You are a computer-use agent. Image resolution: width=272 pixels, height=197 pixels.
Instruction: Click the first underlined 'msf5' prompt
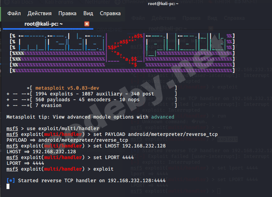pyautogui.click(x=12, y=128)
